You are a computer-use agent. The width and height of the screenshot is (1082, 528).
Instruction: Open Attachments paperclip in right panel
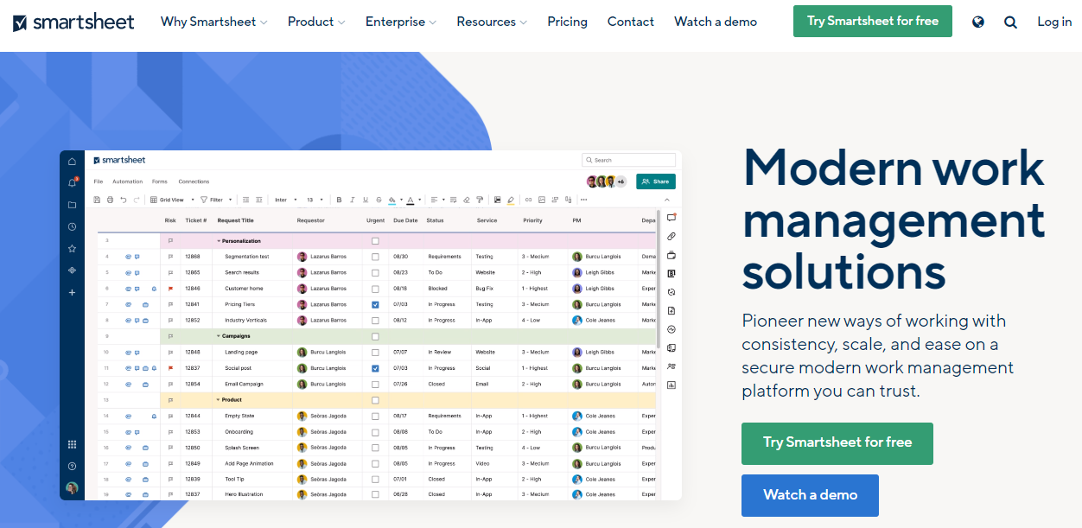[x=671, y=236]
